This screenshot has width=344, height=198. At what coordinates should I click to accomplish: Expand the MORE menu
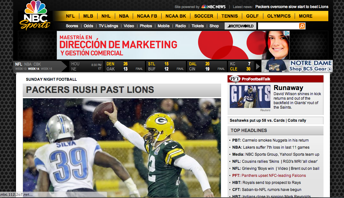point(306,16)
